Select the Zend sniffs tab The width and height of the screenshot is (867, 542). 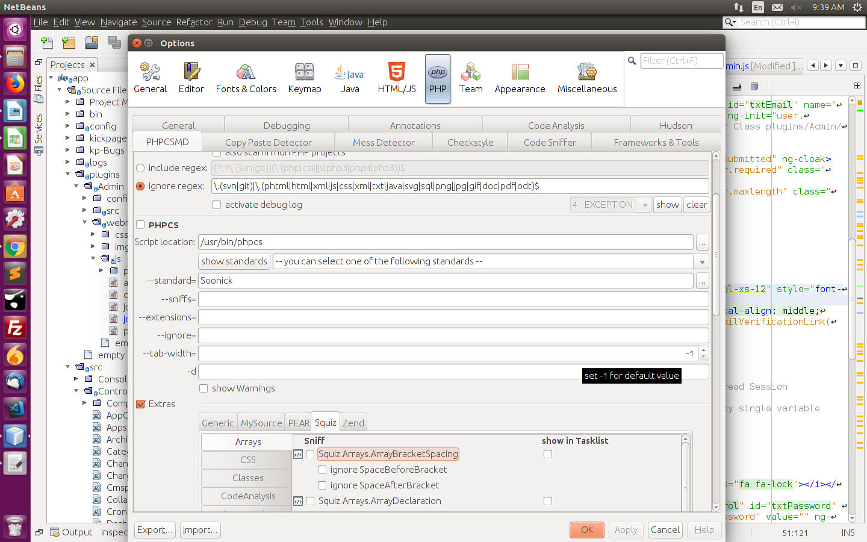(x=353, y=423)
